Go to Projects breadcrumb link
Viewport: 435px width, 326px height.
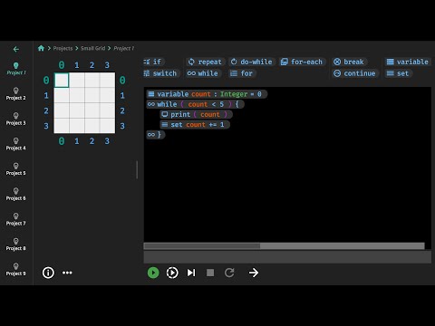click(x=63, y=48)
